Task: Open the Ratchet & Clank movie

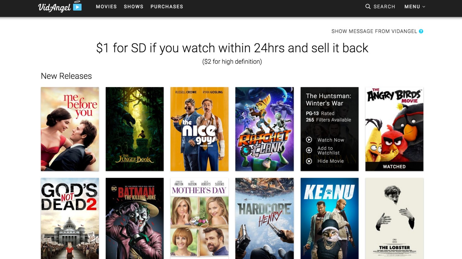Action: [265, 129]
